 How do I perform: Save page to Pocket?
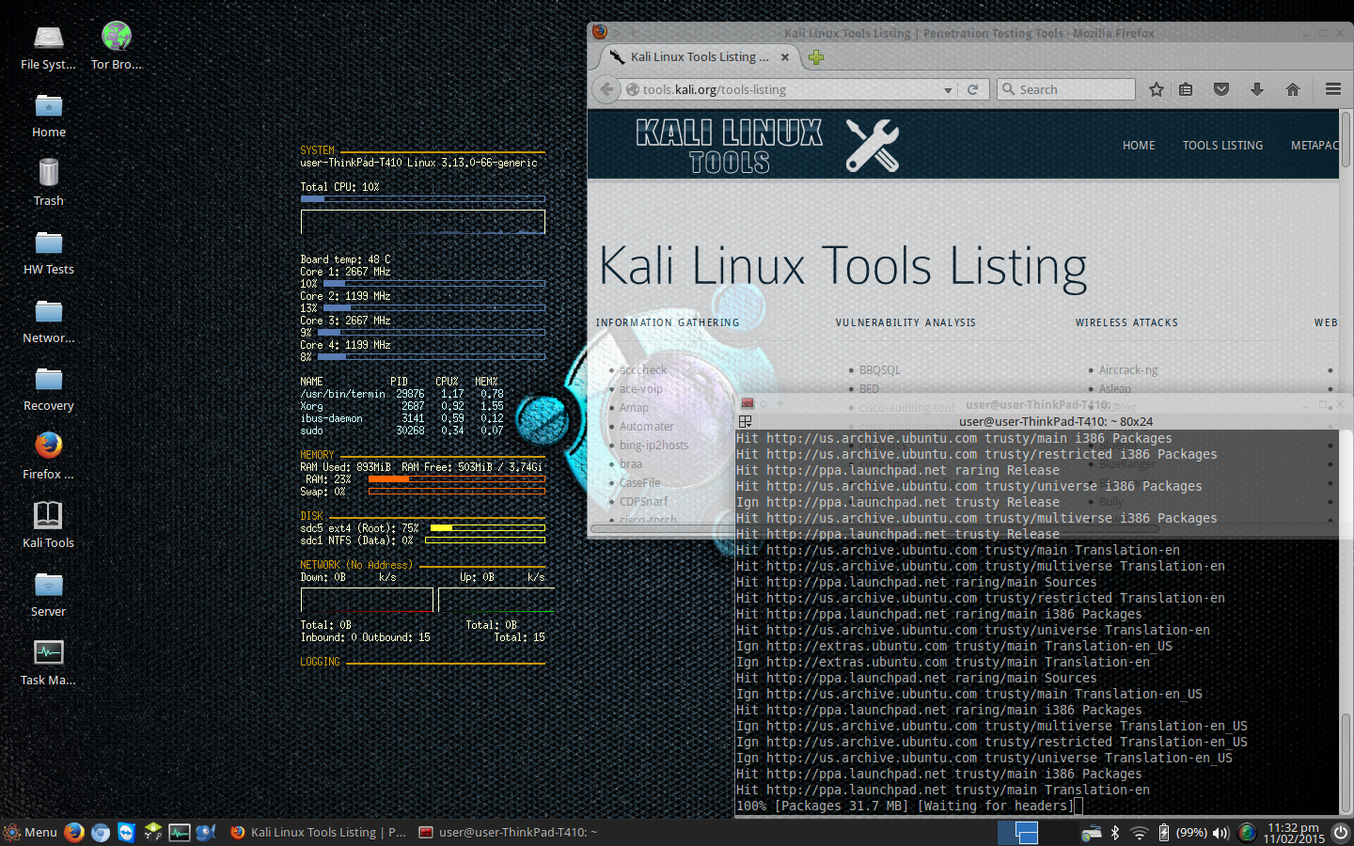[1221, 89]
